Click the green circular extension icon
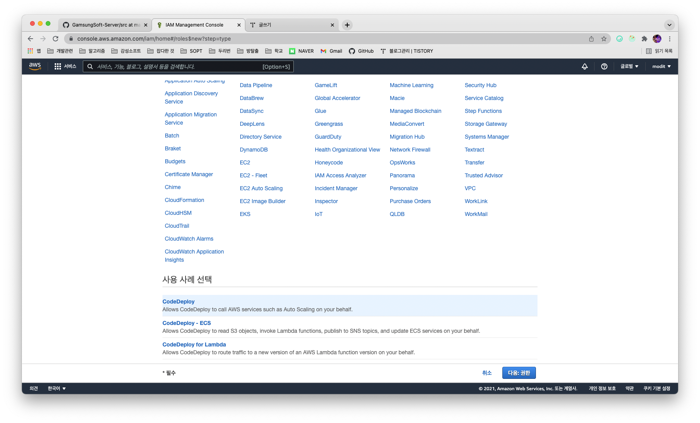Viewport: 700px width, 423px height. tap(620, 39)
